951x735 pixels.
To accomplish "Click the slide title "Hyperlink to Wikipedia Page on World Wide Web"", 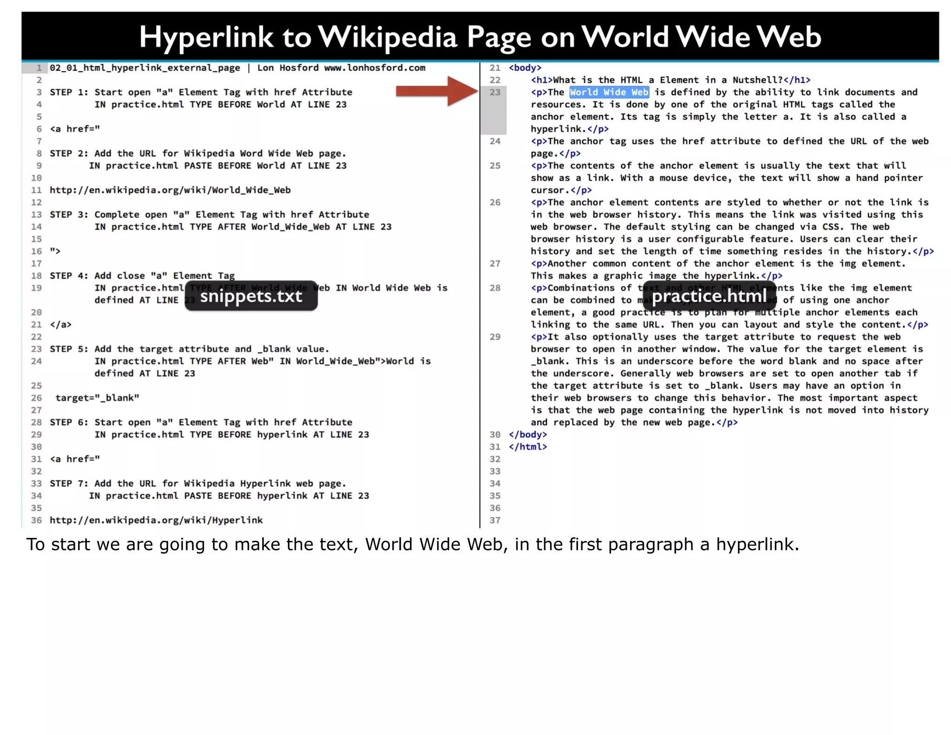I will tap(480, 36).
